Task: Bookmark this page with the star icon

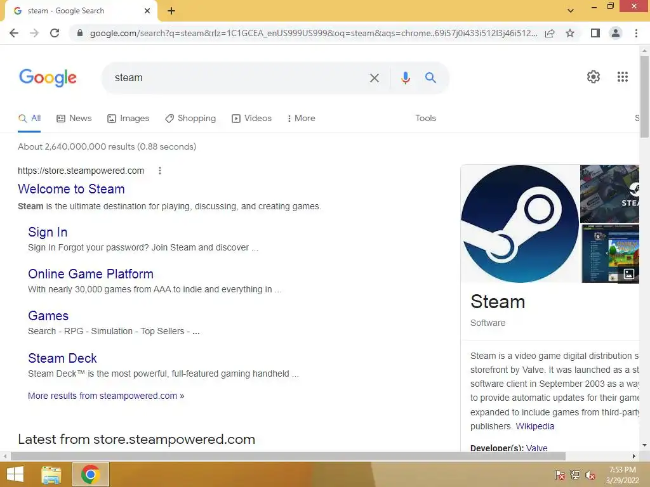Action: 570,33
